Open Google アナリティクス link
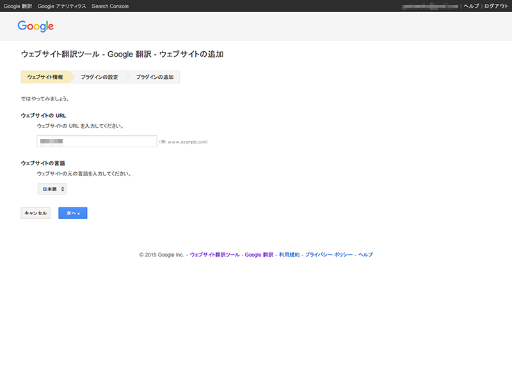The width and height of the screenshot is (512, 384). [x=61, y=6]
